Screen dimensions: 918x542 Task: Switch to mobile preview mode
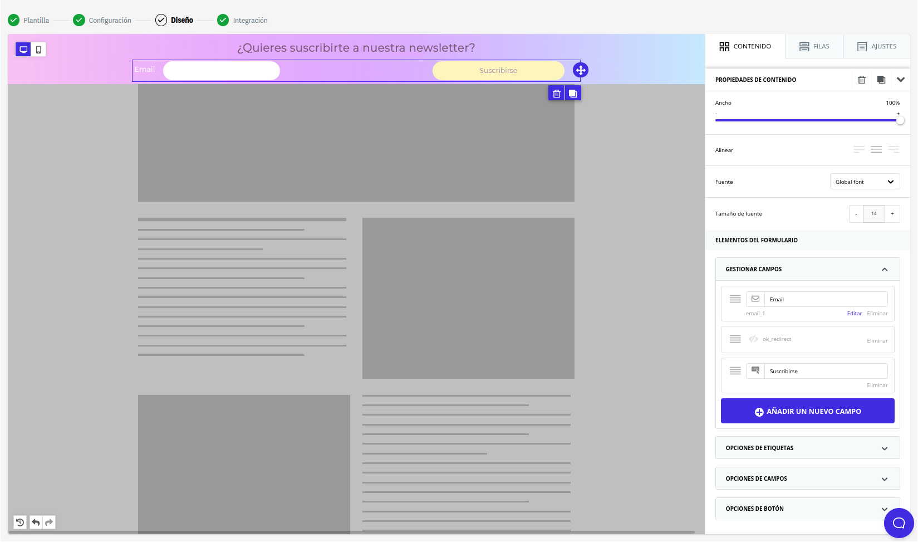click(38, 50)
